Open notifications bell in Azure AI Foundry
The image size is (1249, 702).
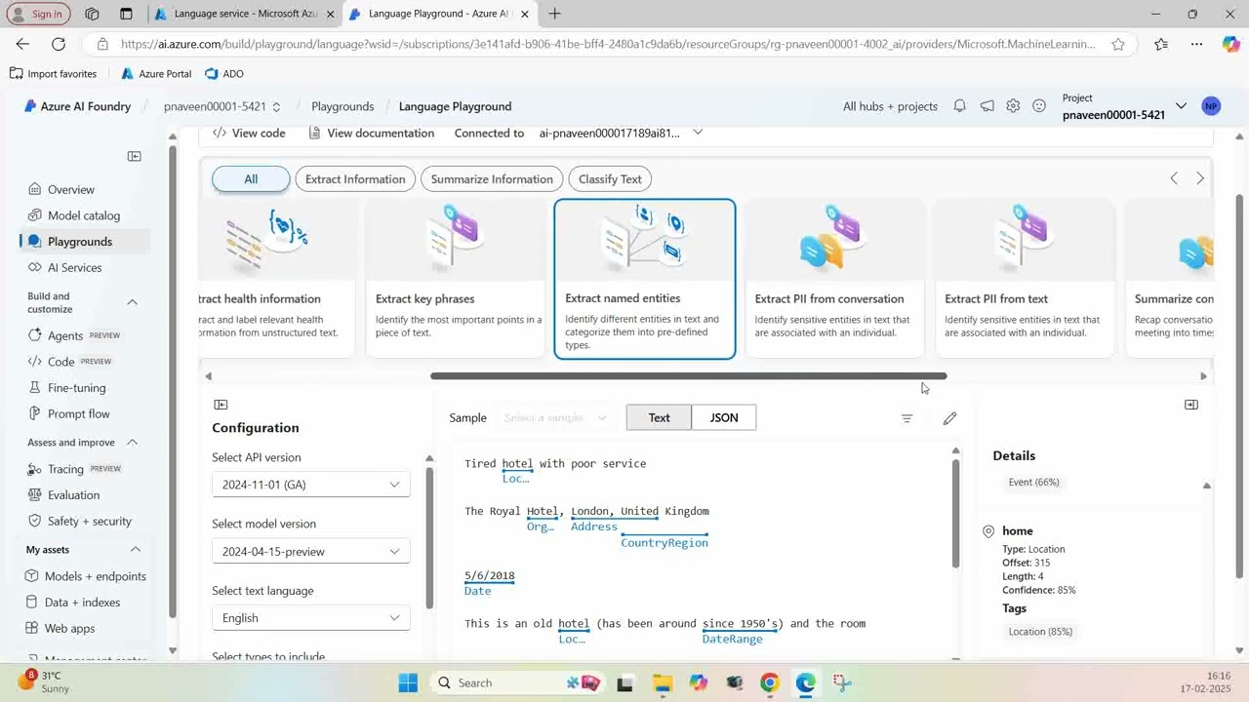(960, 106)
